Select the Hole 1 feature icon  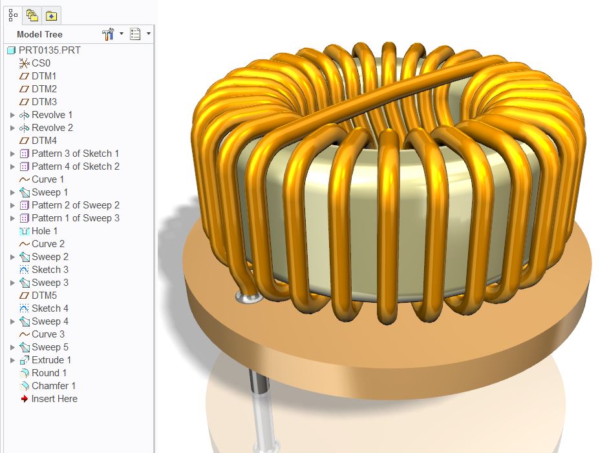(24, 231)
